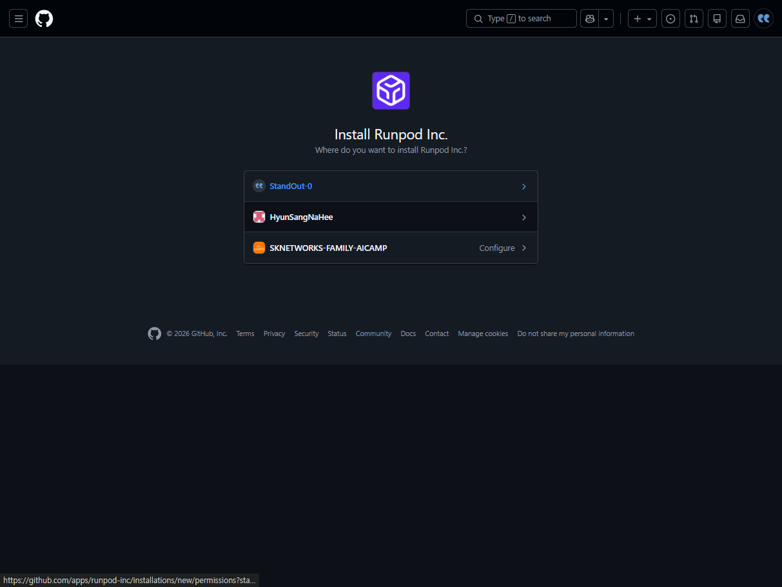The image size is (782, 587).
Task: Open the Notifications inbox icon
Action: point(740,19)
